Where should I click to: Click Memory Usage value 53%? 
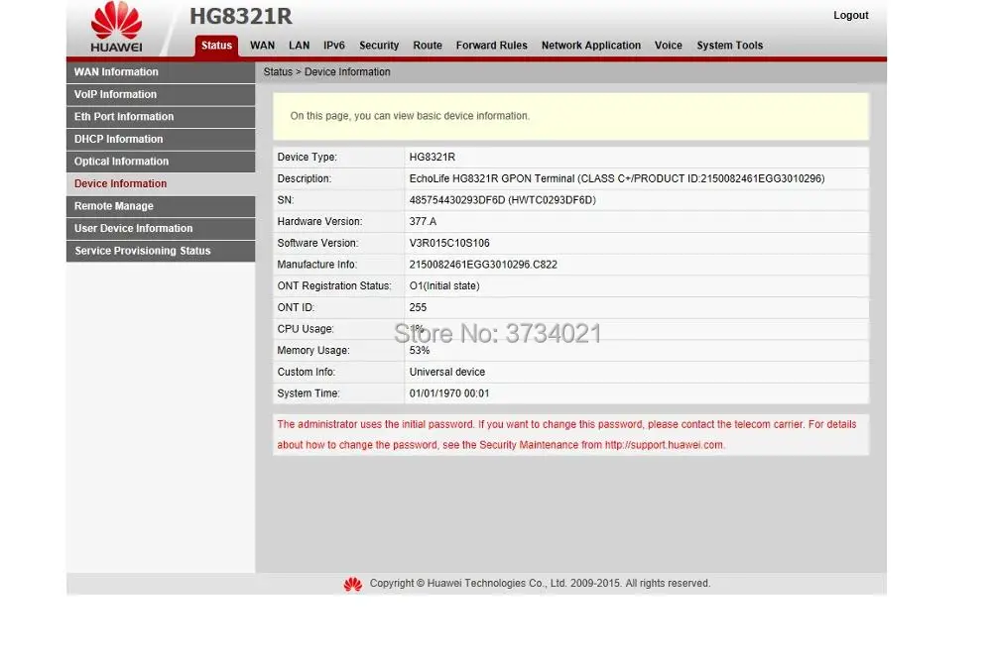(x=420, y=350)
